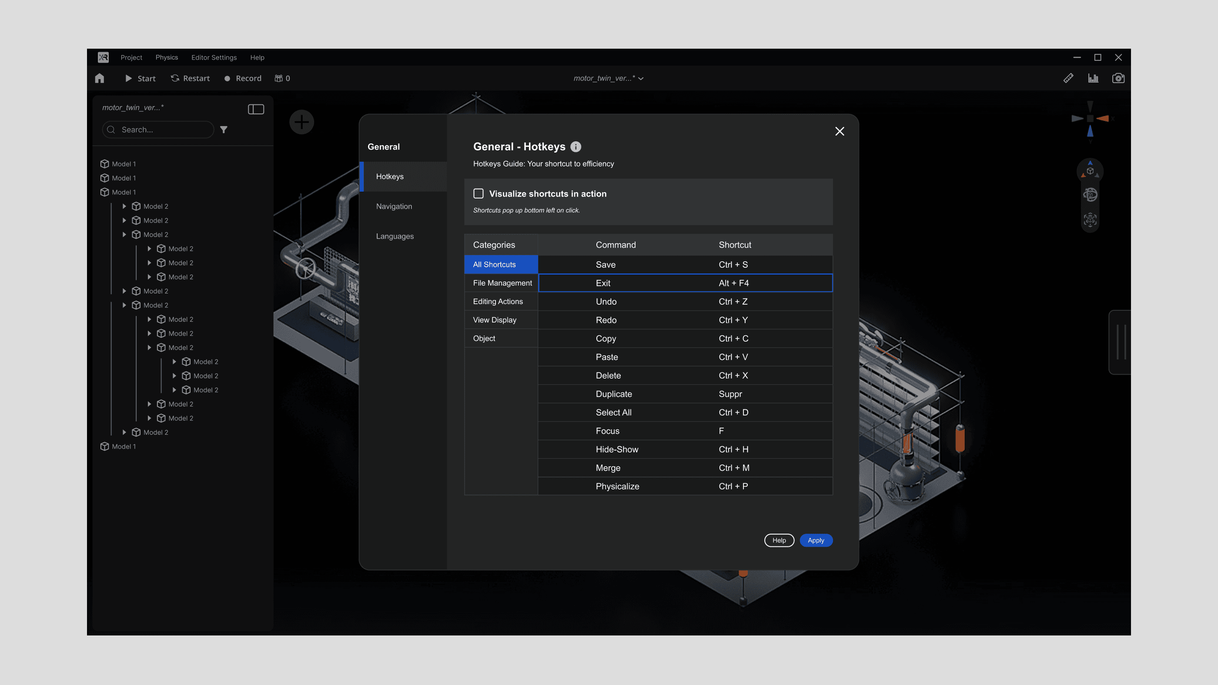Click the camera screenshot icon

pos(1118,78)
